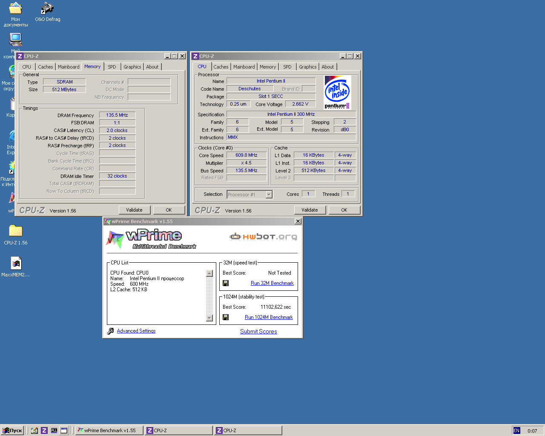This screenshot has height=436, width=545.
Task: Click CPU List scrollbar down arrow
Action: point(209,318)
